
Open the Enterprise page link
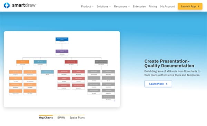point(139,7)
